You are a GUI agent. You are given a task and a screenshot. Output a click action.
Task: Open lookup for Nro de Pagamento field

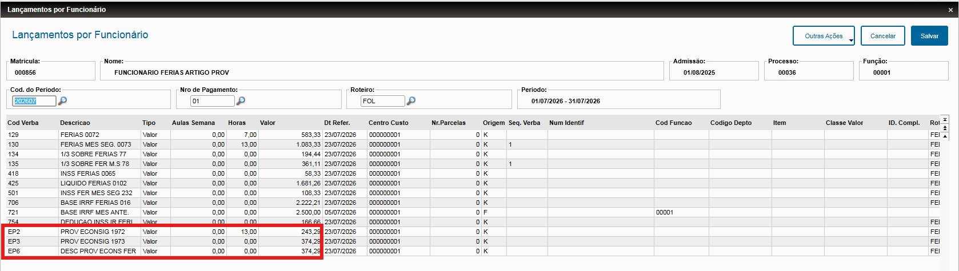pos(241,101)
